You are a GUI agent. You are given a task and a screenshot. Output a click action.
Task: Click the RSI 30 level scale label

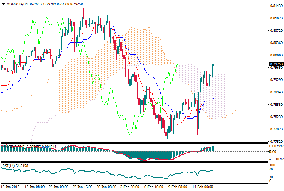tap(272, 177)
